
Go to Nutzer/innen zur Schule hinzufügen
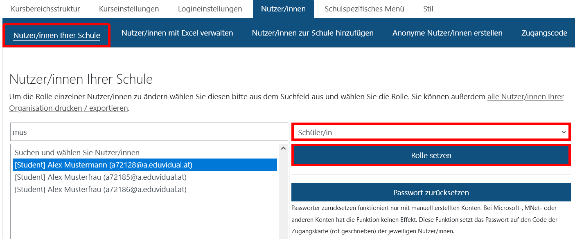click(x=313, y=33)
